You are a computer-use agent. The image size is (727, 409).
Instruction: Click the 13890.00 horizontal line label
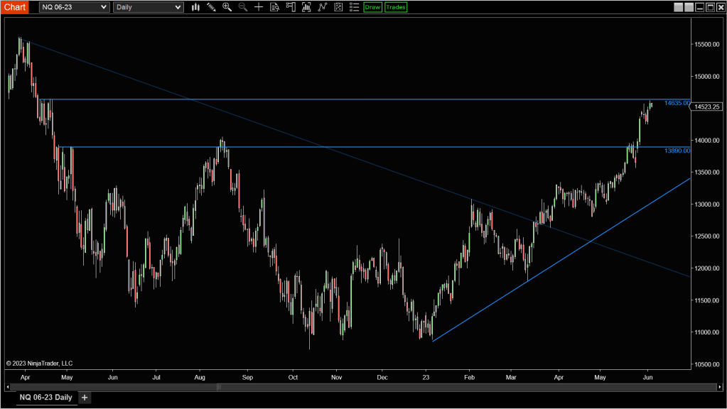677,151
